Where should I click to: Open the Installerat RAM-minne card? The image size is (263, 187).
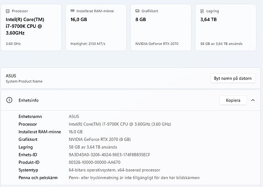(96, 27)
